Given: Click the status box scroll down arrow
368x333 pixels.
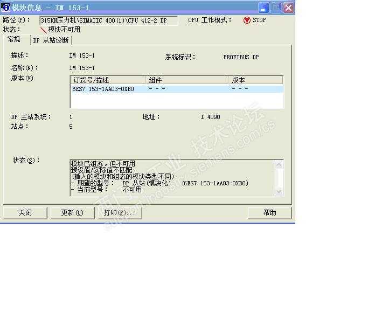Looking at the screenshot, I should 279,191.
